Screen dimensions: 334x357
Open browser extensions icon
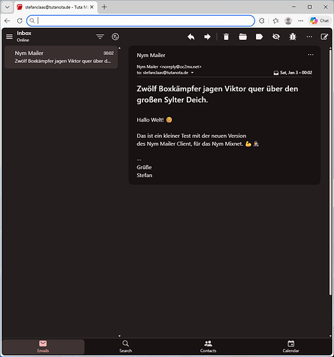pos(262,21)
